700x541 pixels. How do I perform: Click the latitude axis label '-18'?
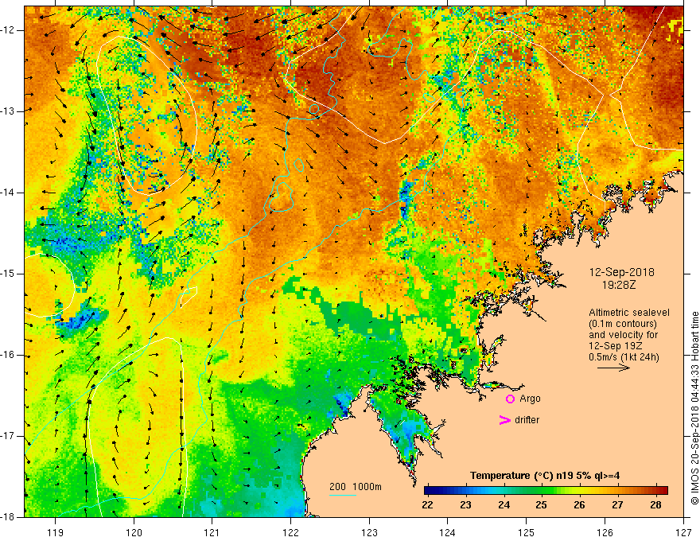tap(9, 517)
